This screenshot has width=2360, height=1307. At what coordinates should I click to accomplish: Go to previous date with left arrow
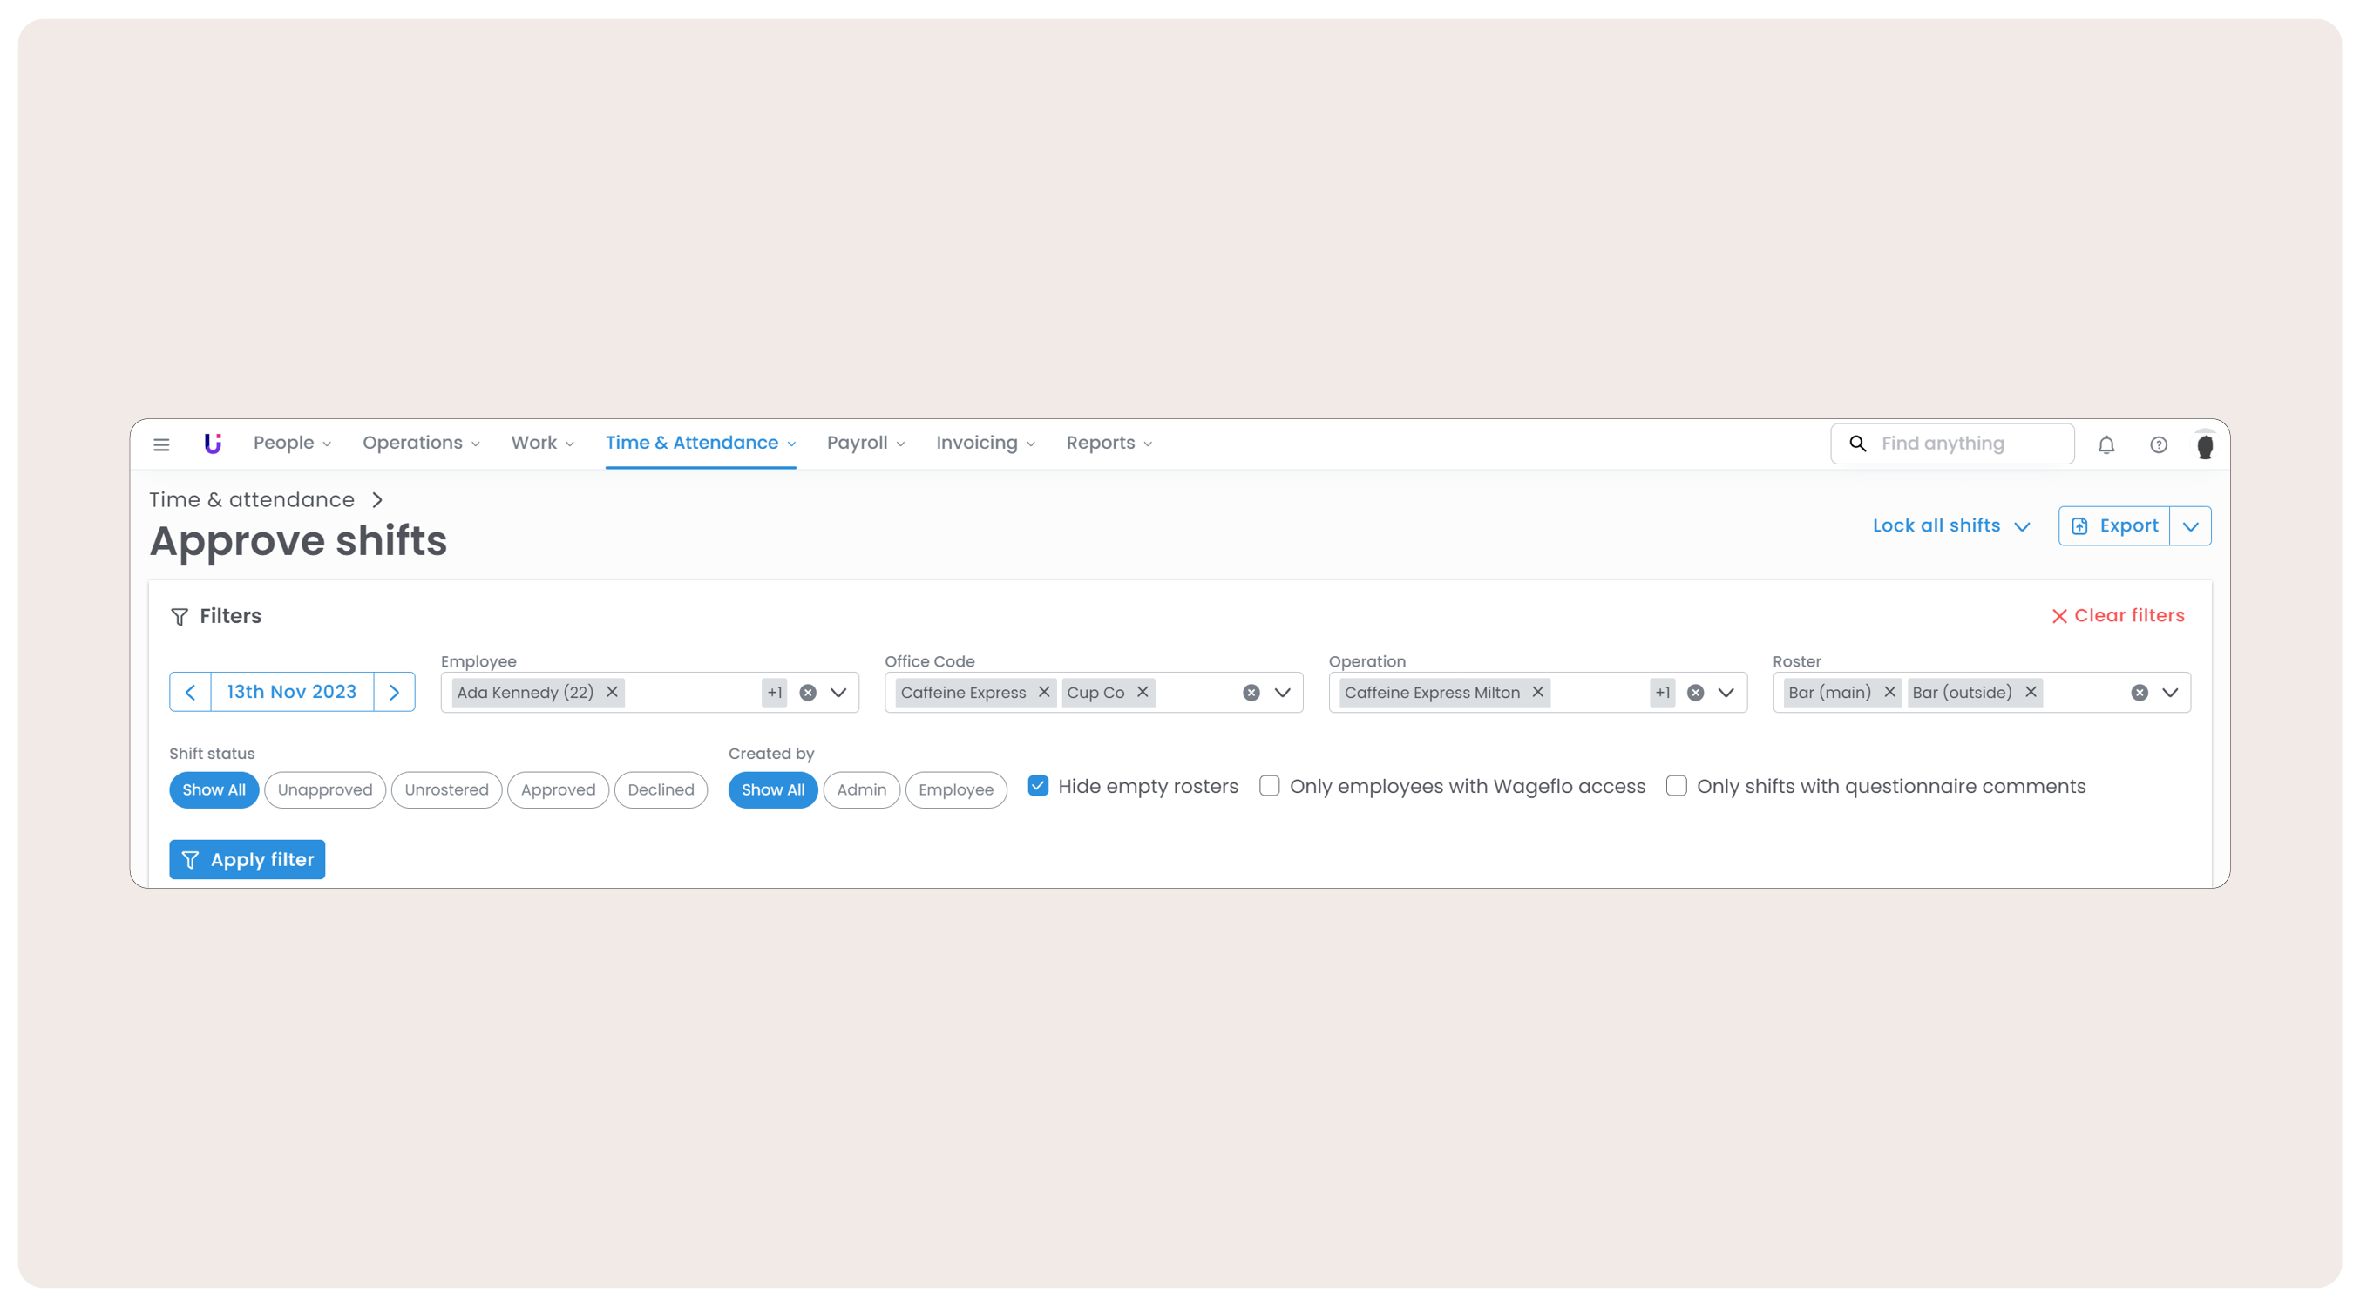191,692
